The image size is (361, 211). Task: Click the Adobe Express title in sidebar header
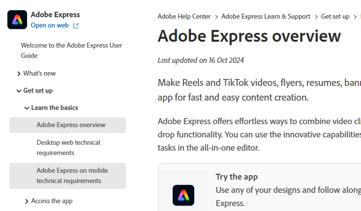tap(55, 14)
